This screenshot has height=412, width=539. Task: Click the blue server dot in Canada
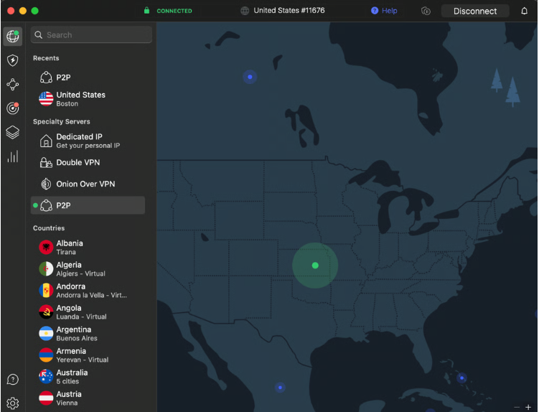pyautogui.click(x=250, y=77)
